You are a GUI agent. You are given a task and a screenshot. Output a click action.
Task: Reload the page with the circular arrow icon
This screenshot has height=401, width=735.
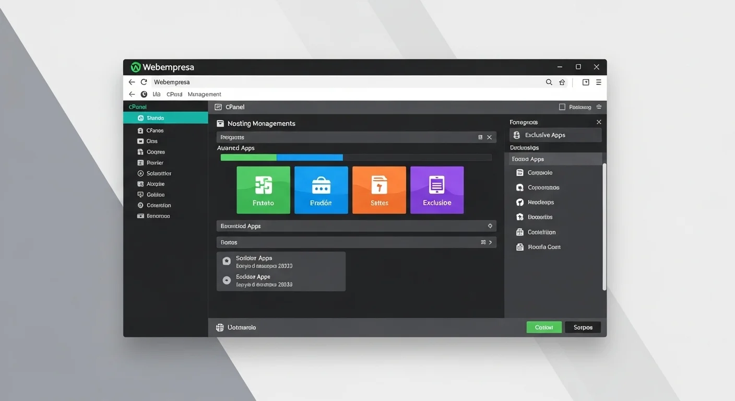pyautogui.click(x=144, y=82)
